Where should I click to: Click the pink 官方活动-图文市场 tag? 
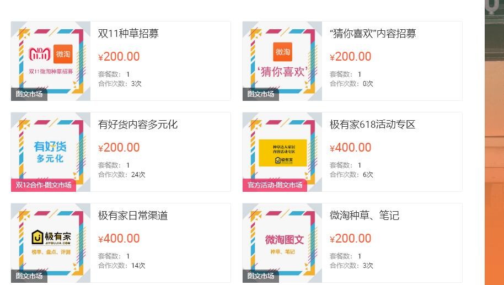coord(275,185)
